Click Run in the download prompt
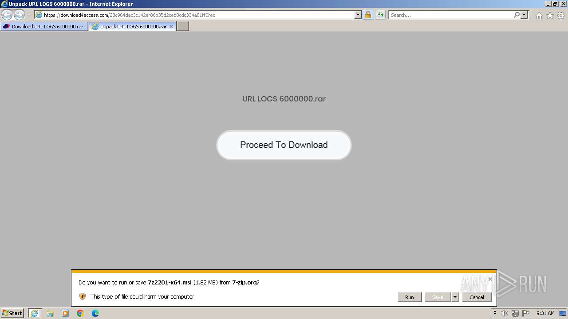The width and height of the screenshot is (568, 319). [410, 297]
